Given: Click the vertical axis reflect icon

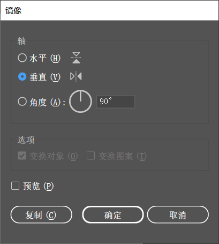Looking at the screenshot, I should pos(76,76).
